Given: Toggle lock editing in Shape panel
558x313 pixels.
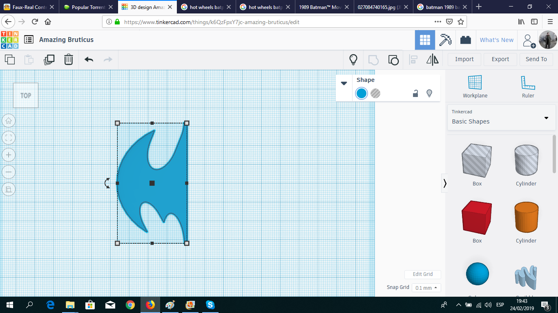Looking at the screenshot, I should point(415,93).
